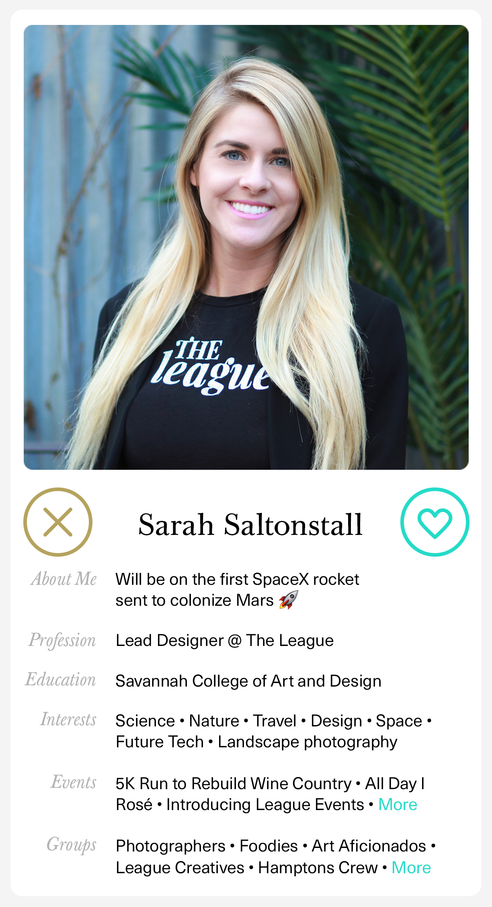
Task: Open the Hamptons Crew group
Action: click(318, 868)
